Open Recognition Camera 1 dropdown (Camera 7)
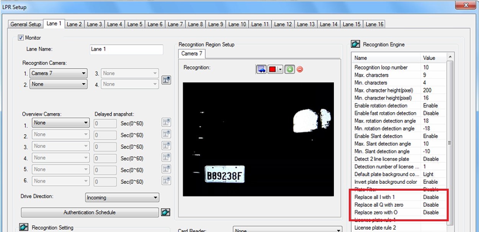The image size is (479, 232). point(58,73)
